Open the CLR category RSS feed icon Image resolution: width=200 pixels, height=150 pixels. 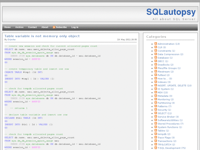point(156,47)
